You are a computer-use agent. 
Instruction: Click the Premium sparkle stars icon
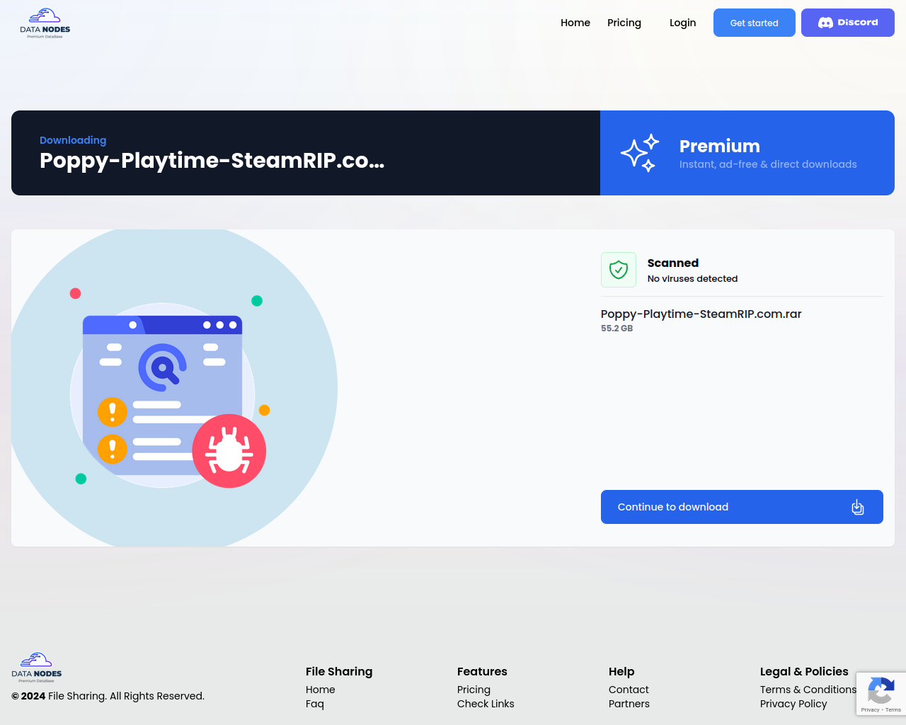(x=640, y=153)
